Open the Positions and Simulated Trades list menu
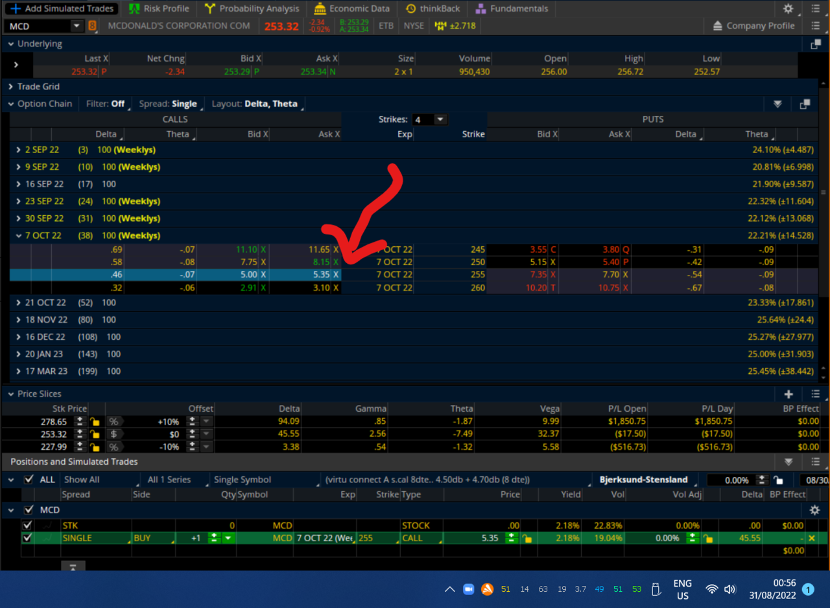 816,462
